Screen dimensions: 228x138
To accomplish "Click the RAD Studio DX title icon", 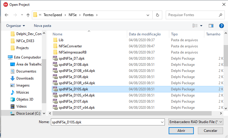I will tap(6, 4).
